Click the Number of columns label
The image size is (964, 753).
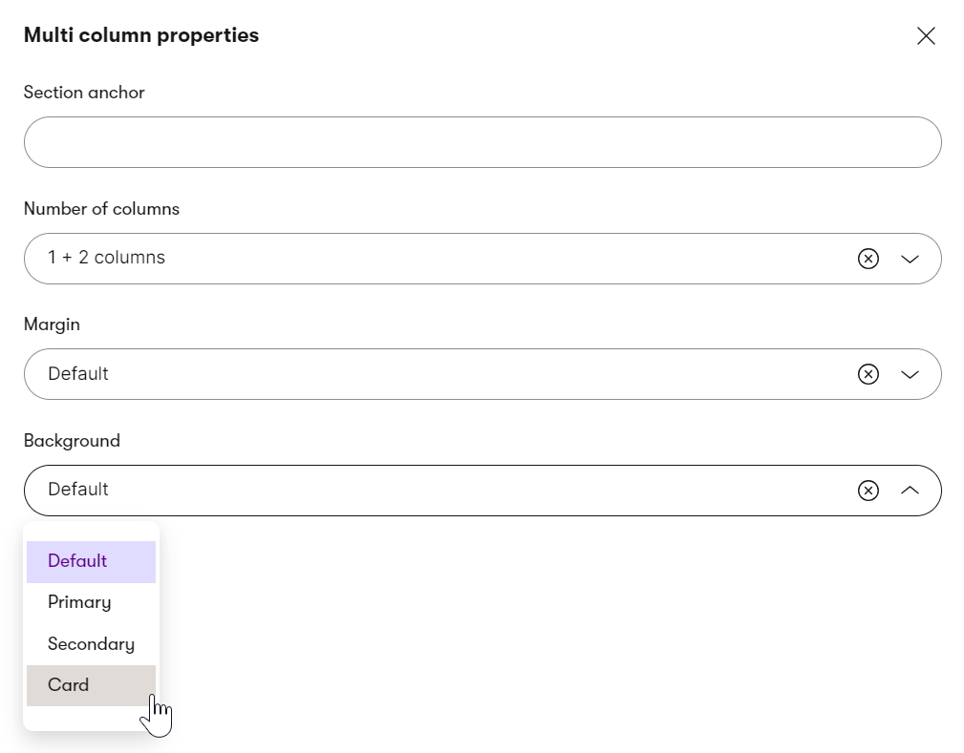(101, 209)
